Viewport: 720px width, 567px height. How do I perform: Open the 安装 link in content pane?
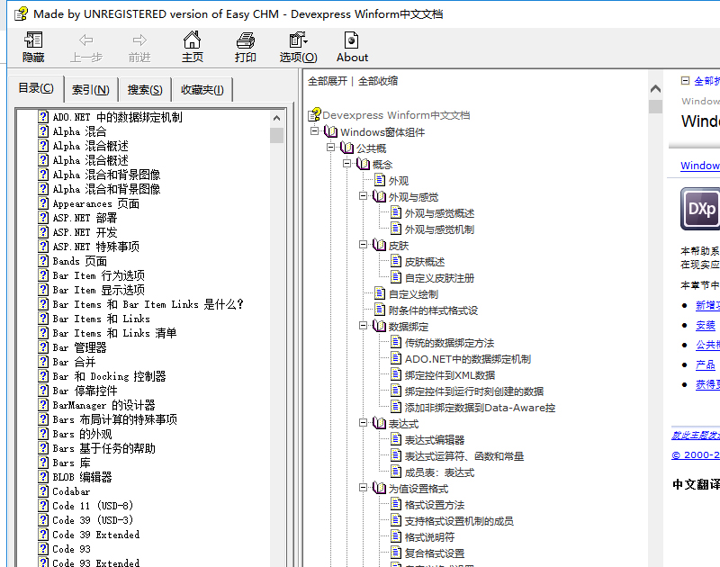click(x=706, y=326)
